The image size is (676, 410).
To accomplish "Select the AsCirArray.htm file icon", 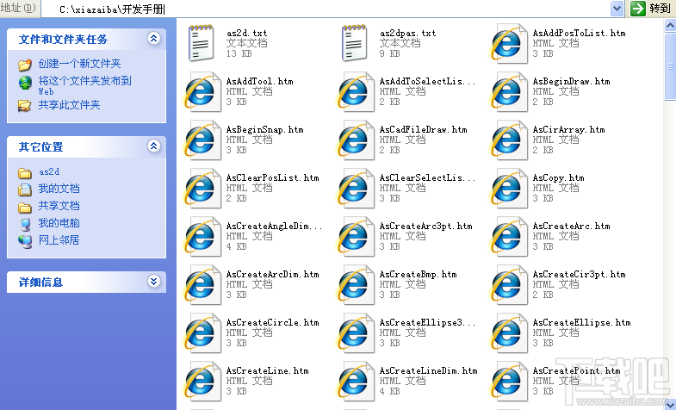I will pyautogui.click(x=508, y=140).
